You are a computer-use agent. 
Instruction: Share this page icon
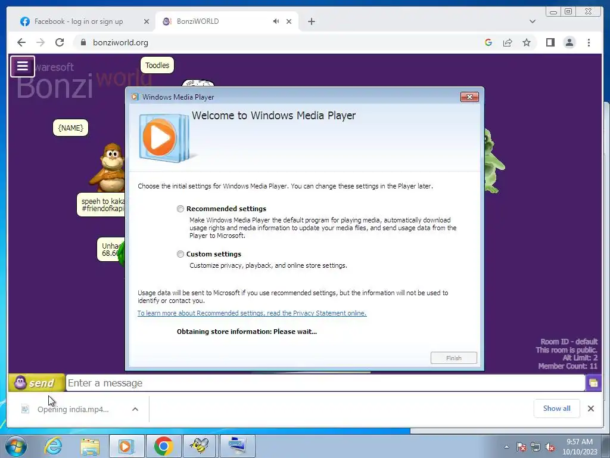pos(508,42)
